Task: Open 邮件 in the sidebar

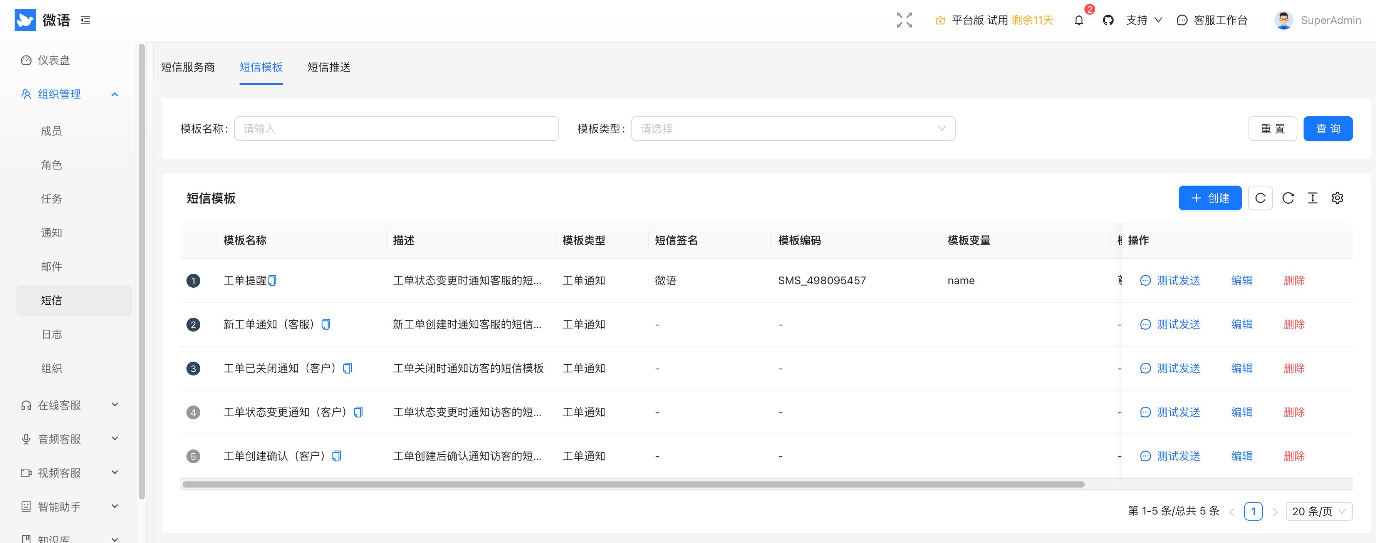Action: (x=74, y=266)
